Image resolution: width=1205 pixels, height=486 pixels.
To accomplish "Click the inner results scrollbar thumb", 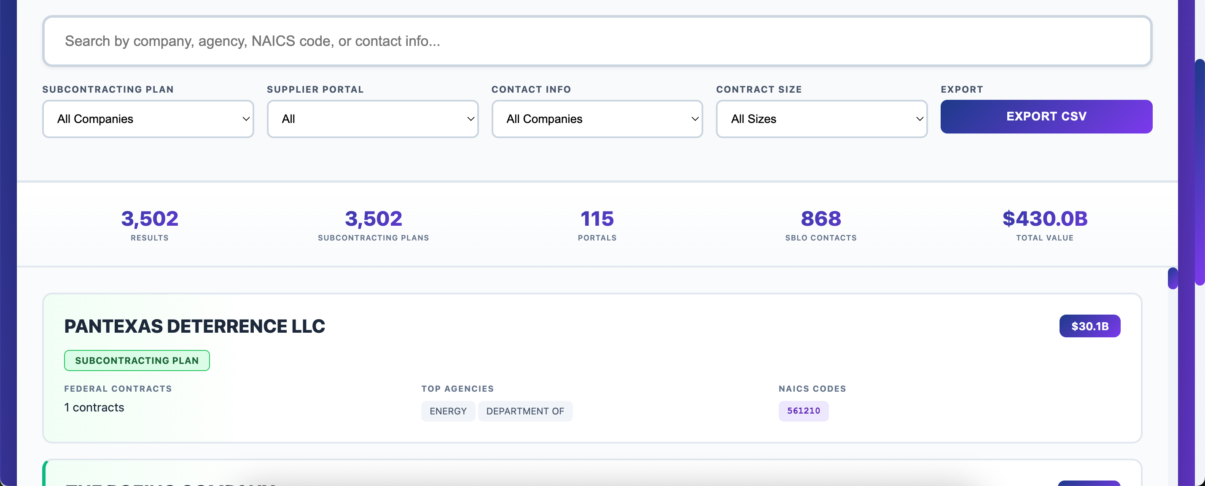I will tap(1172, 278).
